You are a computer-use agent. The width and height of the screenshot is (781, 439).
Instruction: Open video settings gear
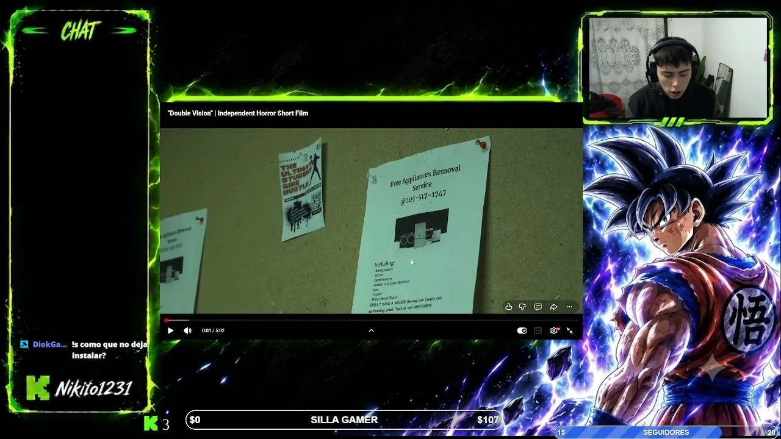coord(554,330)
